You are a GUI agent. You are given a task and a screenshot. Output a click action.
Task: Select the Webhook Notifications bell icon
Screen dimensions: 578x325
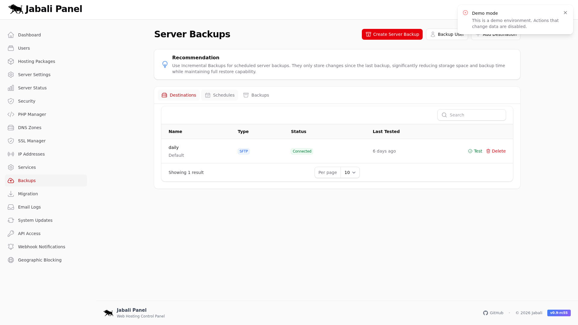pos(11,247)
